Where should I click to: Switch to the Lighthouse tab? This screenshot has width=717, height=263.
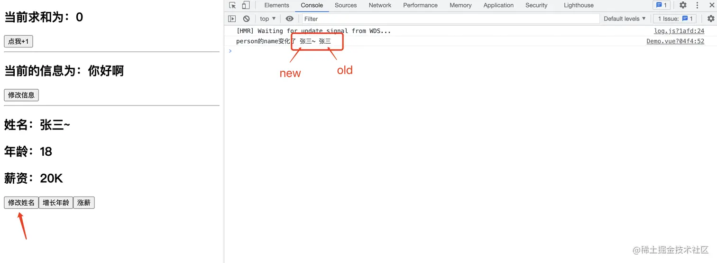pyautogui.click(x=579, y=5)
